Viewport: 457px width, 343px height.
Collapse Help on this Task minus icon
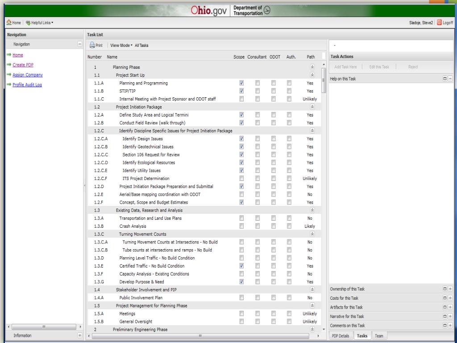(x=450, y=79)
